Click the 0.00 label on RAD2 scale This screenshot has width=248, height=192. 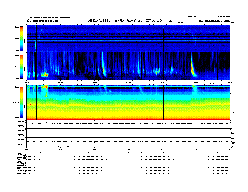tap(18, 50)
